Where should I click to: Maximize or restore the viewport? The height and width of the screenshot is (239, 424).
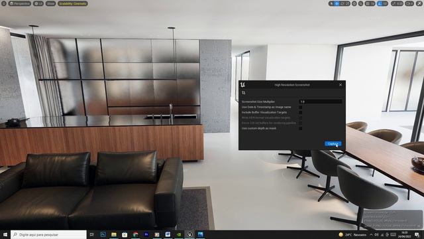(419, 3)
